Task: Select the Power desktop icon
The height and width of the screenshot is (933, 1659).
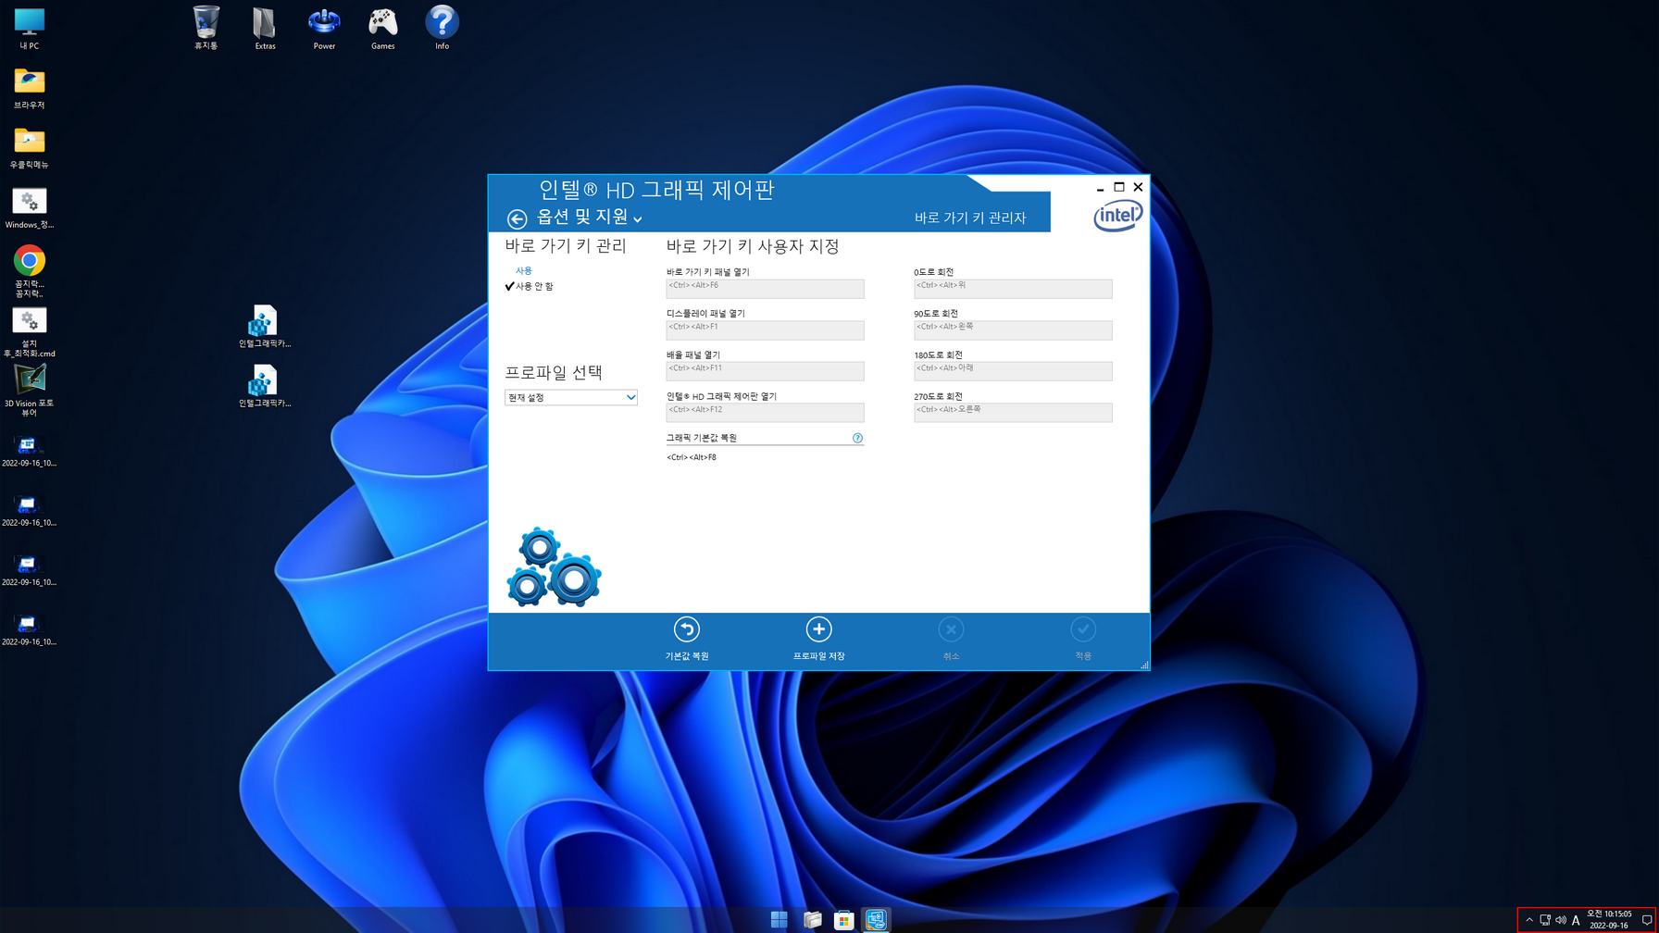Action: pyautogui.click(x=324, y=28)
